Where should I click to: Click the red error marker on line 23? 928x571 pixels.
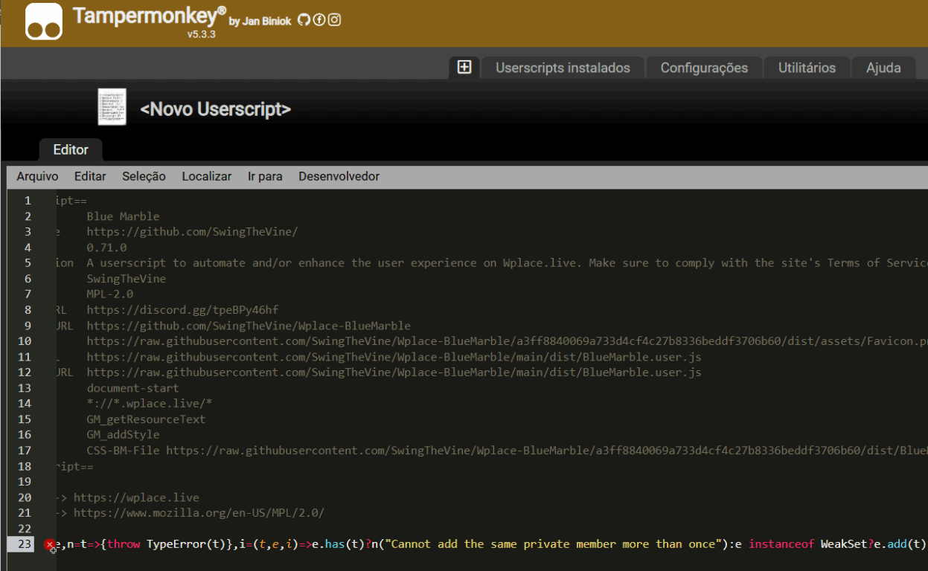49,544
